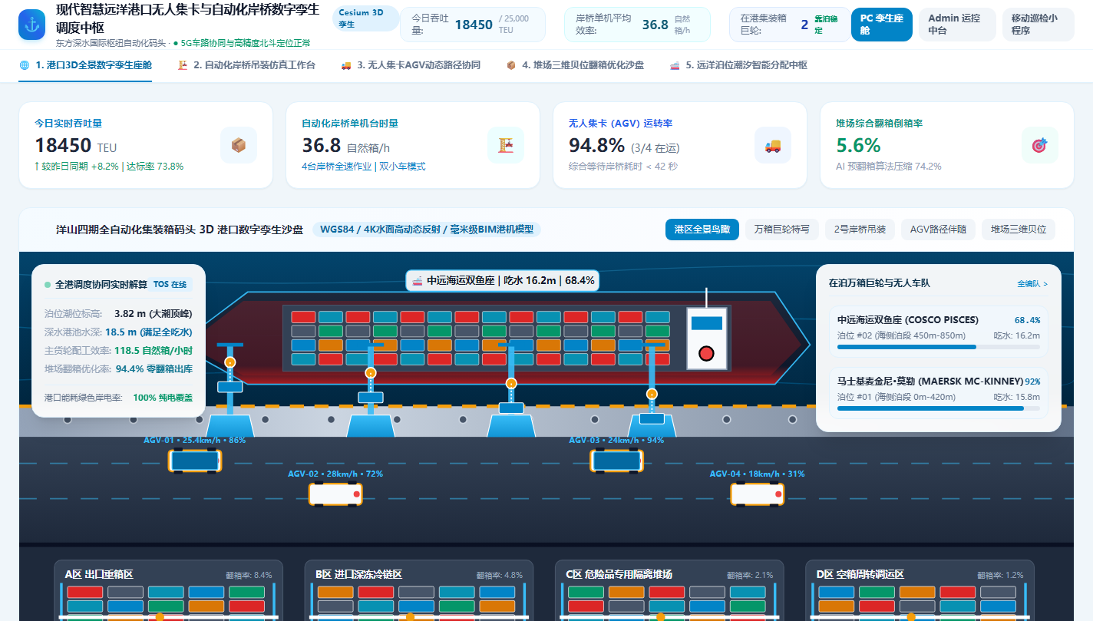The height and width of the screenshot is (621, 1093).
Task: Click the 中远海运双鱼座 | 吃水 16.2m label
Action: 502,281
